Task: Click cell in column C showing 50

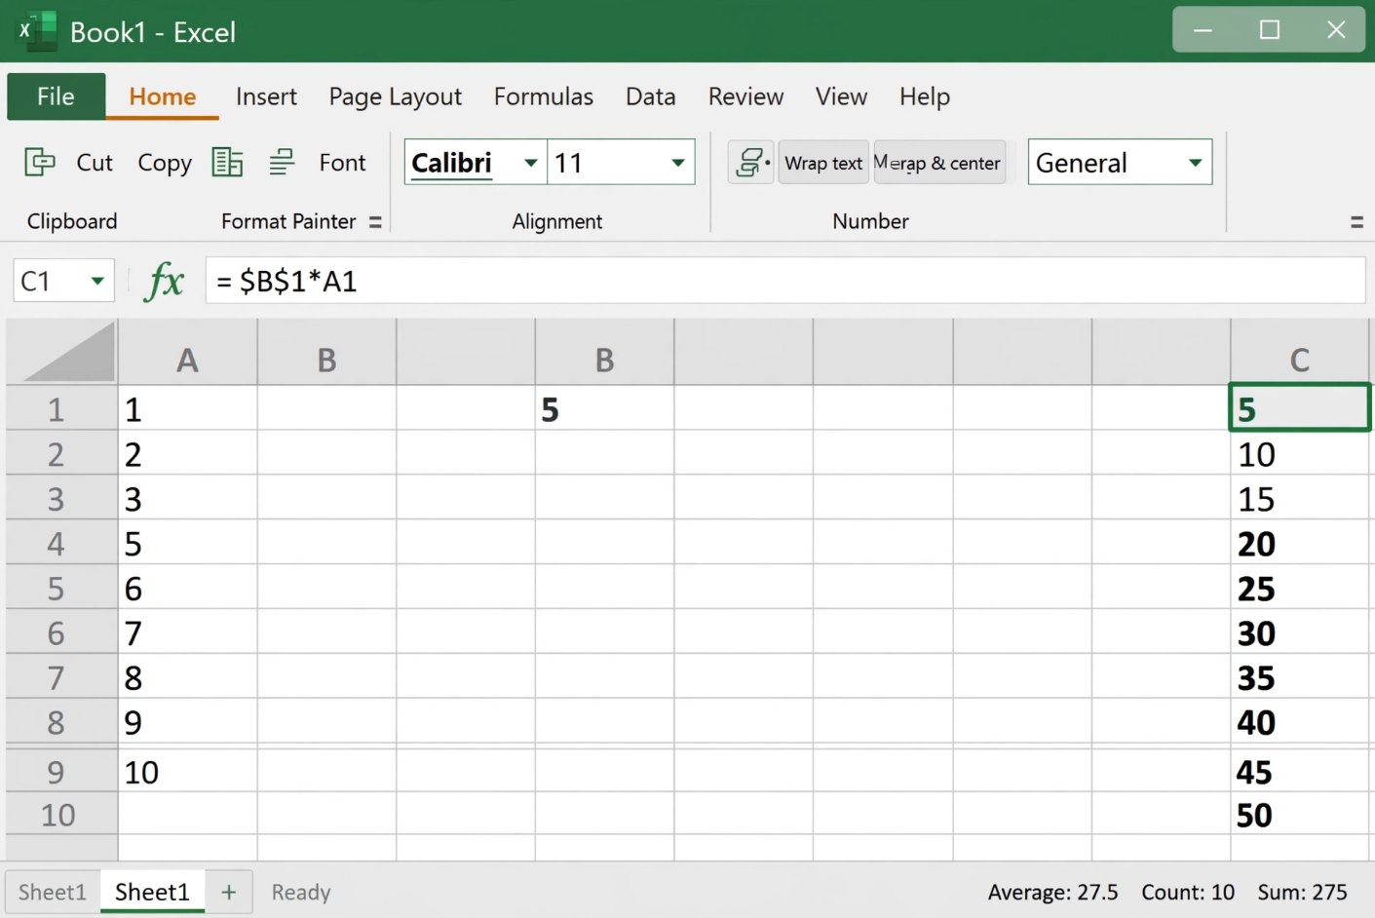Action: click(x=1299, y=815)
